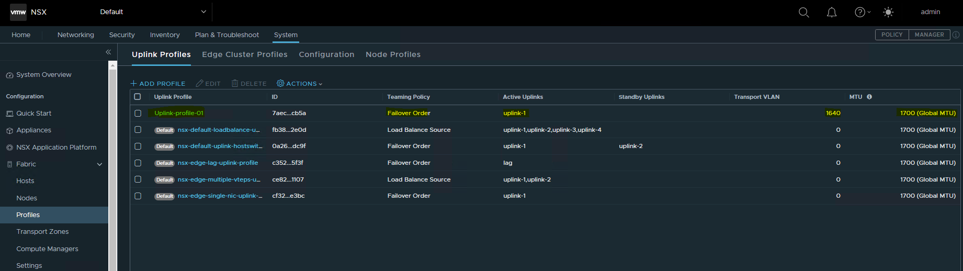Image resolution: width=963 pixels, height=271 pixels.
Task: Click the info icon beside MANAGER
Action: [956, 35]
